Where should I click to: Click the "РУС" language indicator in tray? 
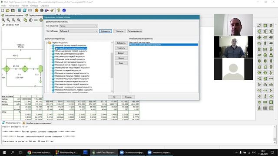click(x=254, y=153)
